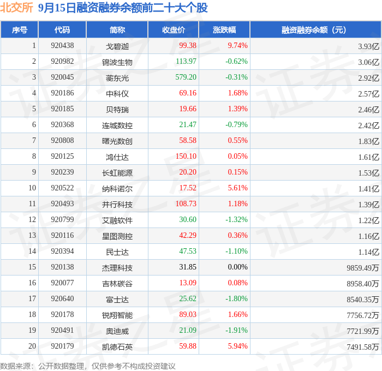Image resolution: width=382 pixels, height=371 pixels.
Task: Click the 9859.49万 balance for 杰理科技
Action: [363, 268]
